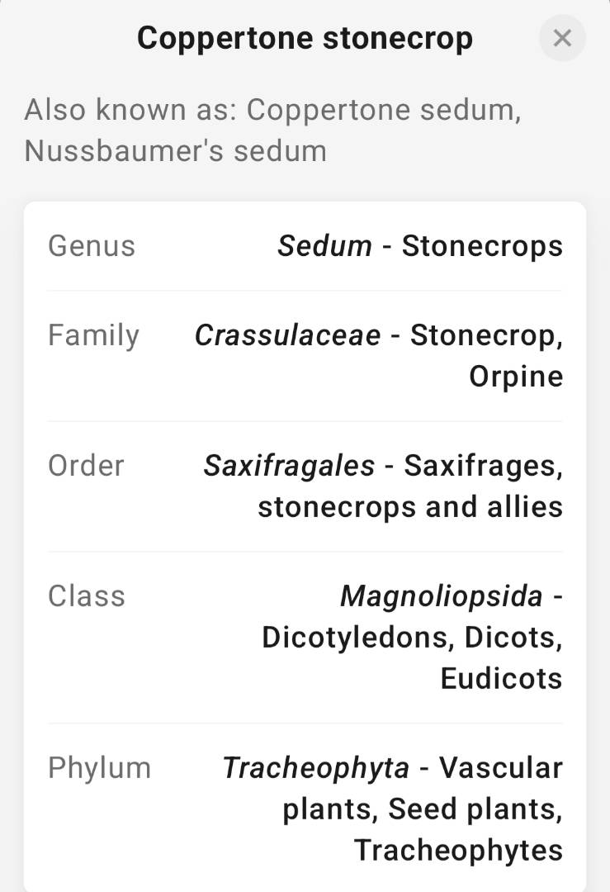
Task: Open the Tracheophyta phylum name
Action: pos(315,768)
